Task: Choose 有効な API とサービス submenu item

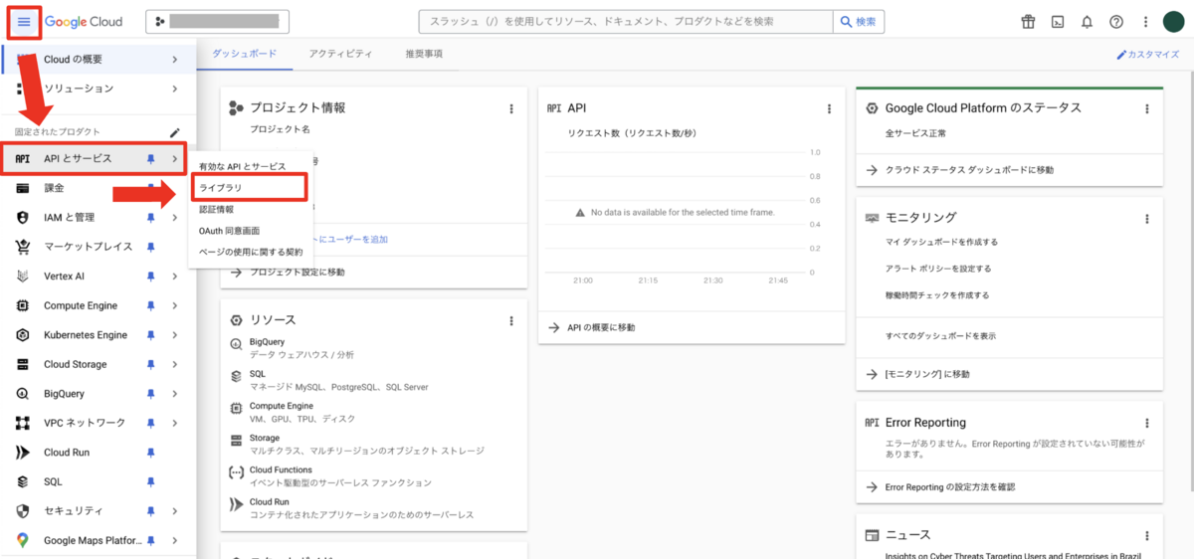Action: coord(242,166)
